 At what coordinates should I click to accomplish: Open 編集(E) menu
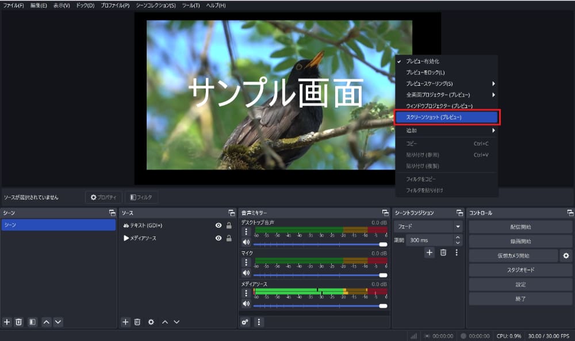pyautogui.click(x=39, y=6)
